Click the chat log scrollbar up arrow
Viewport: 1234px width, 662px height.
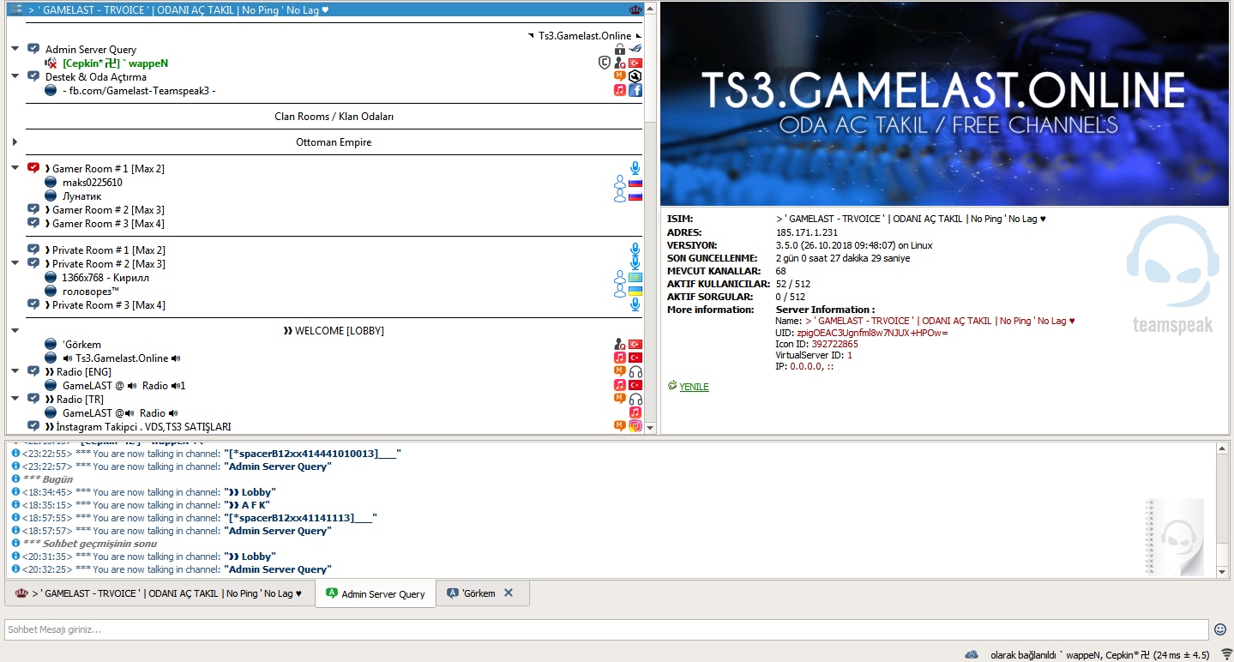(x=1223, y=449)
